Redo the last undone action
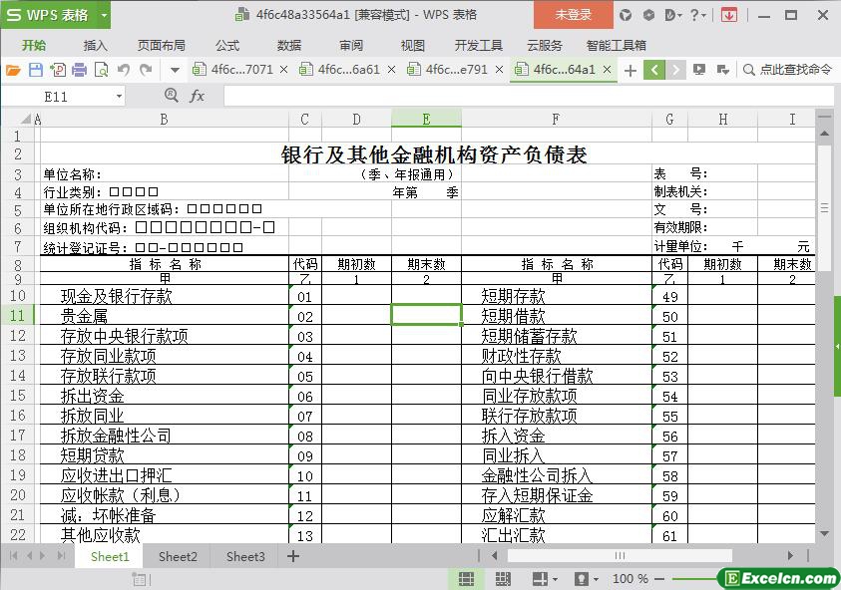 146,70
